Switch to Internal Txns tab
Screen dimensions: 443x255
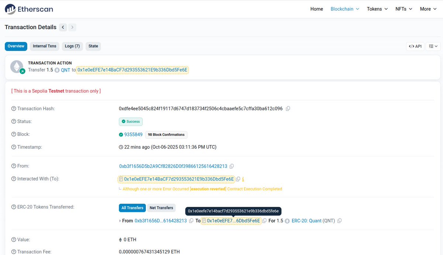click(x=45, y=46)
